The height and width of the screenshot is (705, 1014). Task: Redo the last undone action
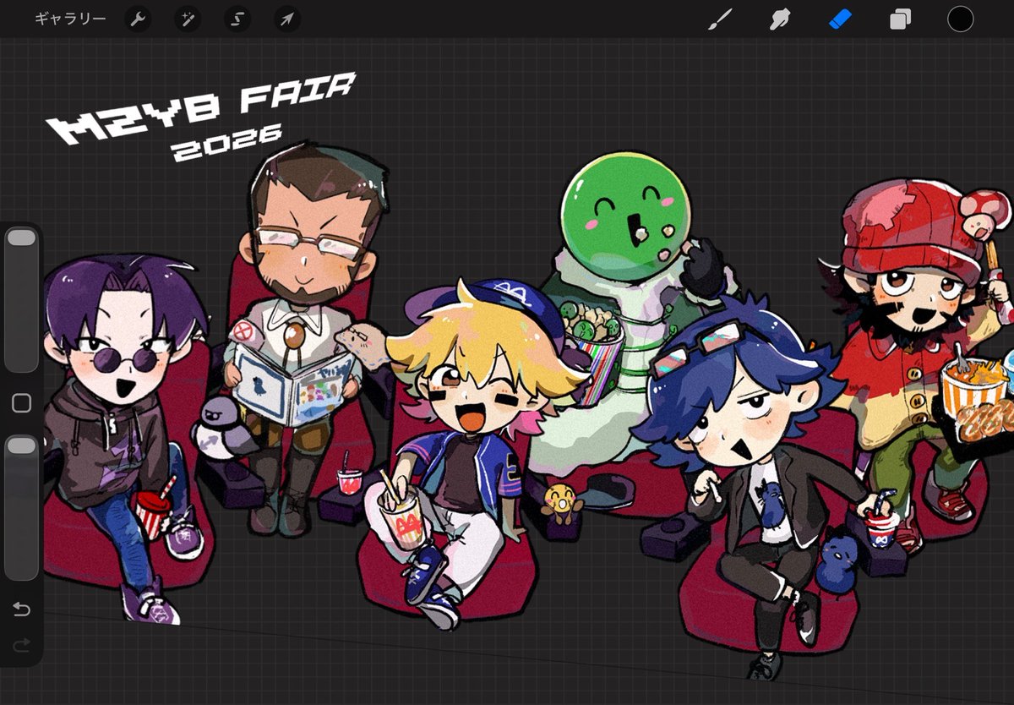tap(21, 646)
